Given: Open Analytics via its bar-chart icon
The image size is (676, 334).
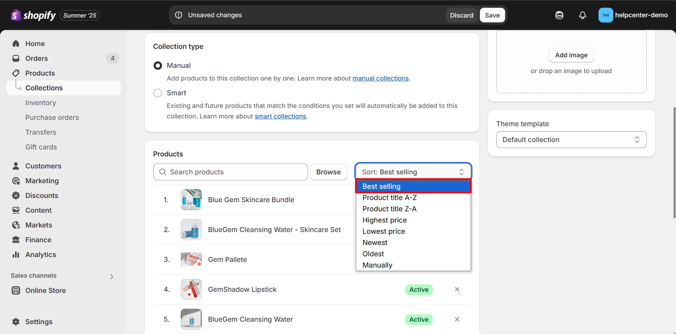Looking at the screenshot, I should point(16,255).
